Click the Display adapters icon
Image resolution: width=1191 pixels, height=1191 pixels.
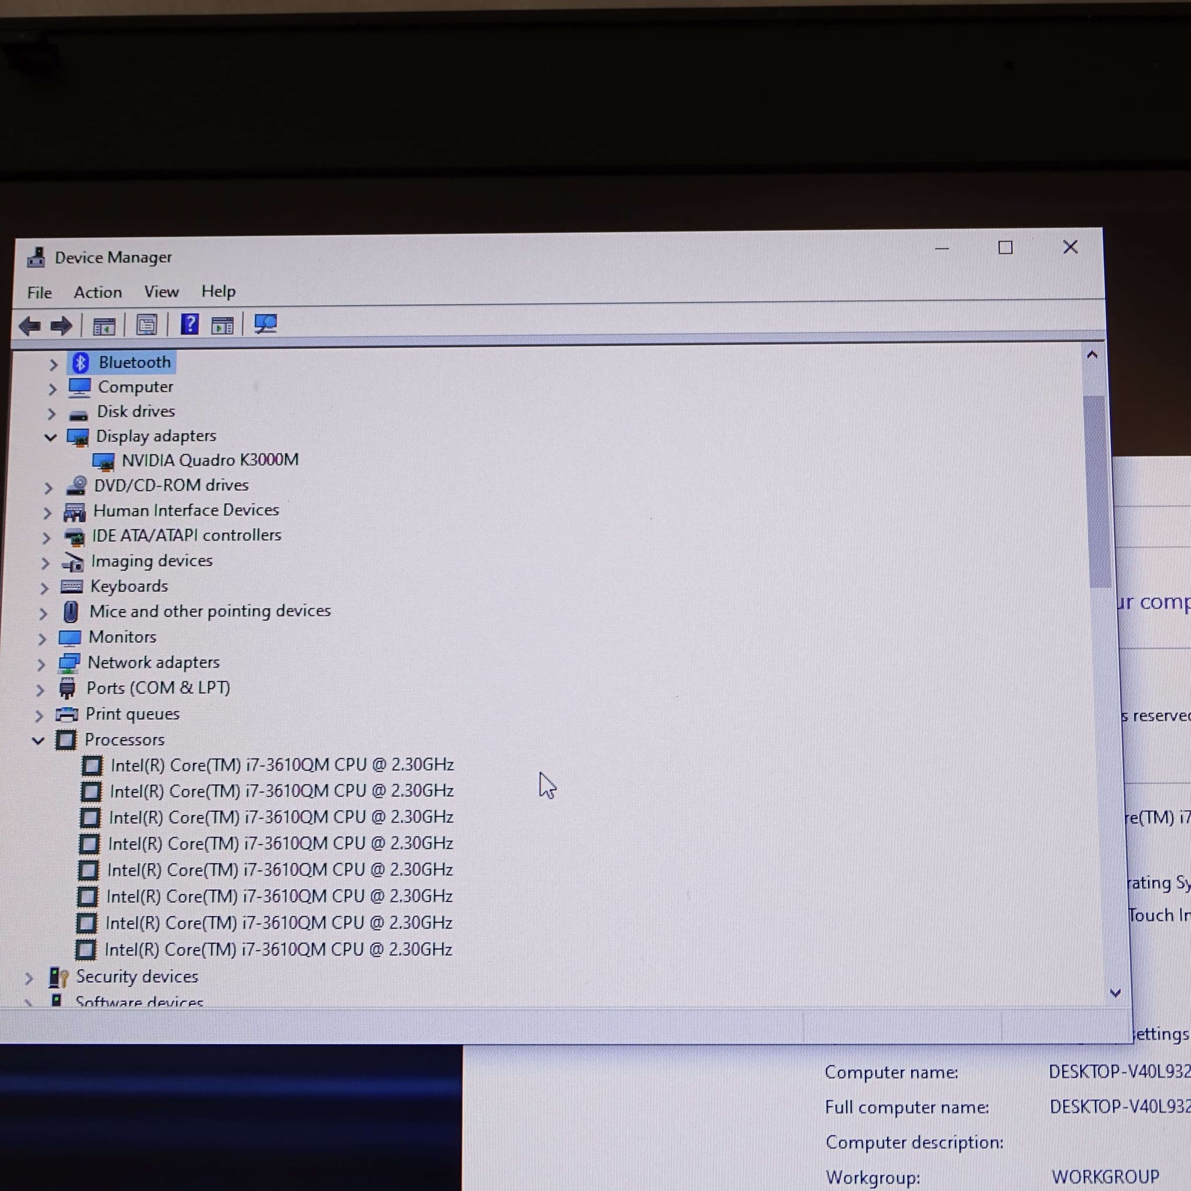(x=78, y=437)
